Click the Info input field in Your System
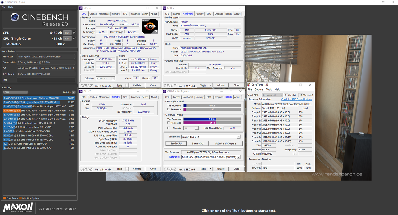The image size is (398, 215). (x=46, y=80)
